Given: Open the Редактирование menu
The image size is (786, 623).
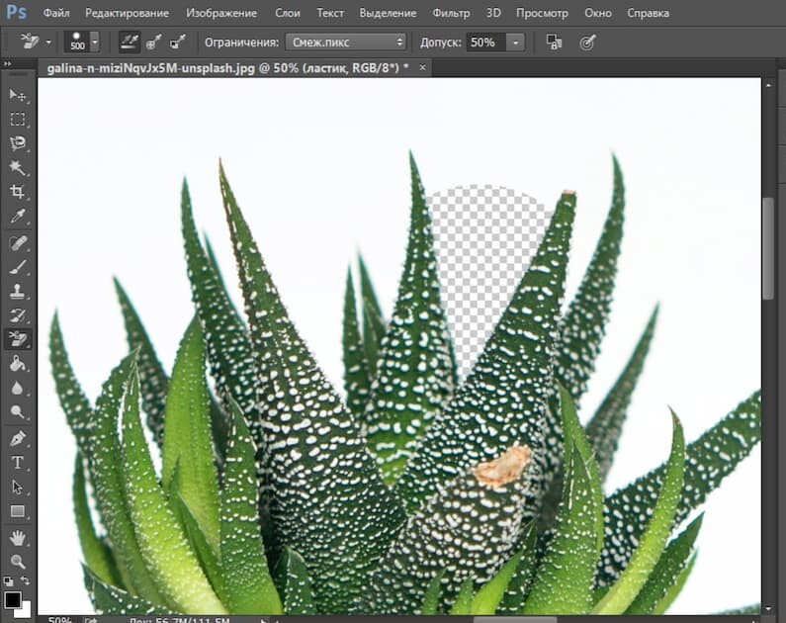Looking at the screenshot, I should click(127, 13).
